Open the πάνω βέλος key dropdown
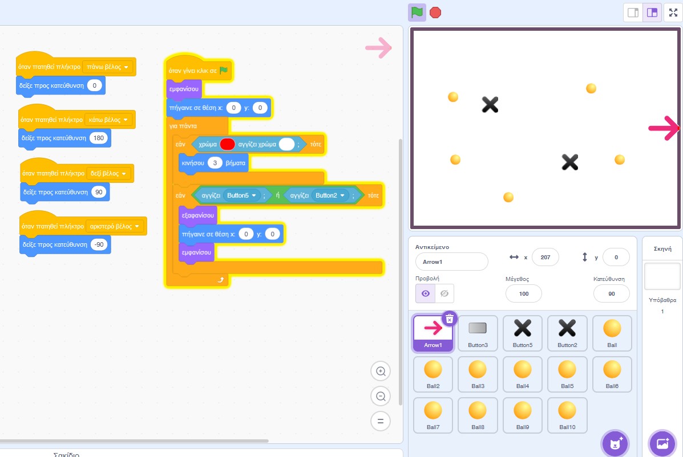The height and width of the screenshot is (457, 683). (x=108, y=67)
